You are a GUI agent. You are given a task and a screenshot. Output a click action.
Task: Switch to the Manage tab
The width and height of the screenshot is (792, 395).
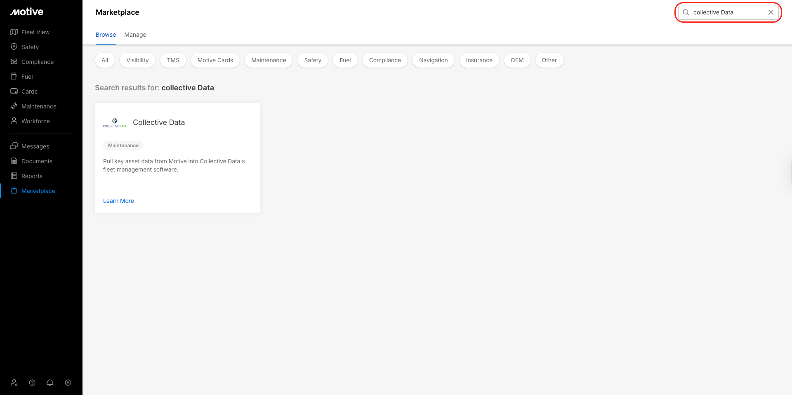click(135, 35)
